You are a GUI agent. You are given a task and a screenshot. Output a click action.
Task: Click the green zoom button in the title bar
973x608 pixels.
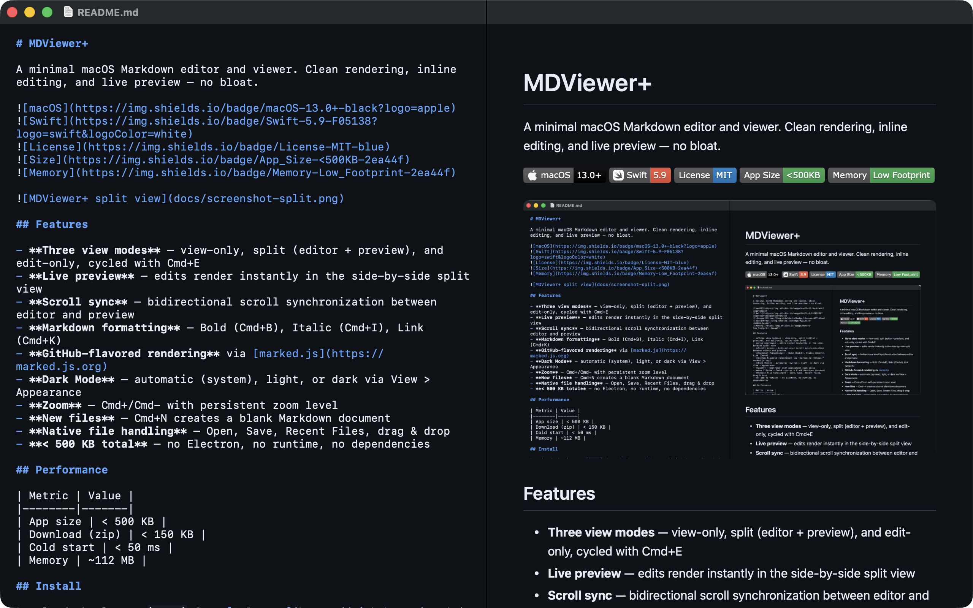coord(48,13)
